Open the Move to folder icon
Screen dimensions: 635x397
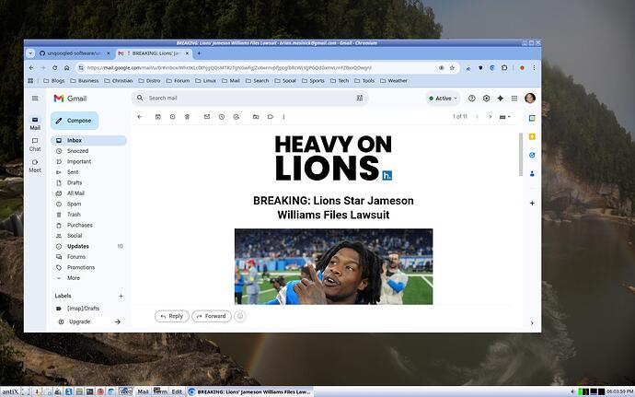pyautogui.click(x=256, y=117)
